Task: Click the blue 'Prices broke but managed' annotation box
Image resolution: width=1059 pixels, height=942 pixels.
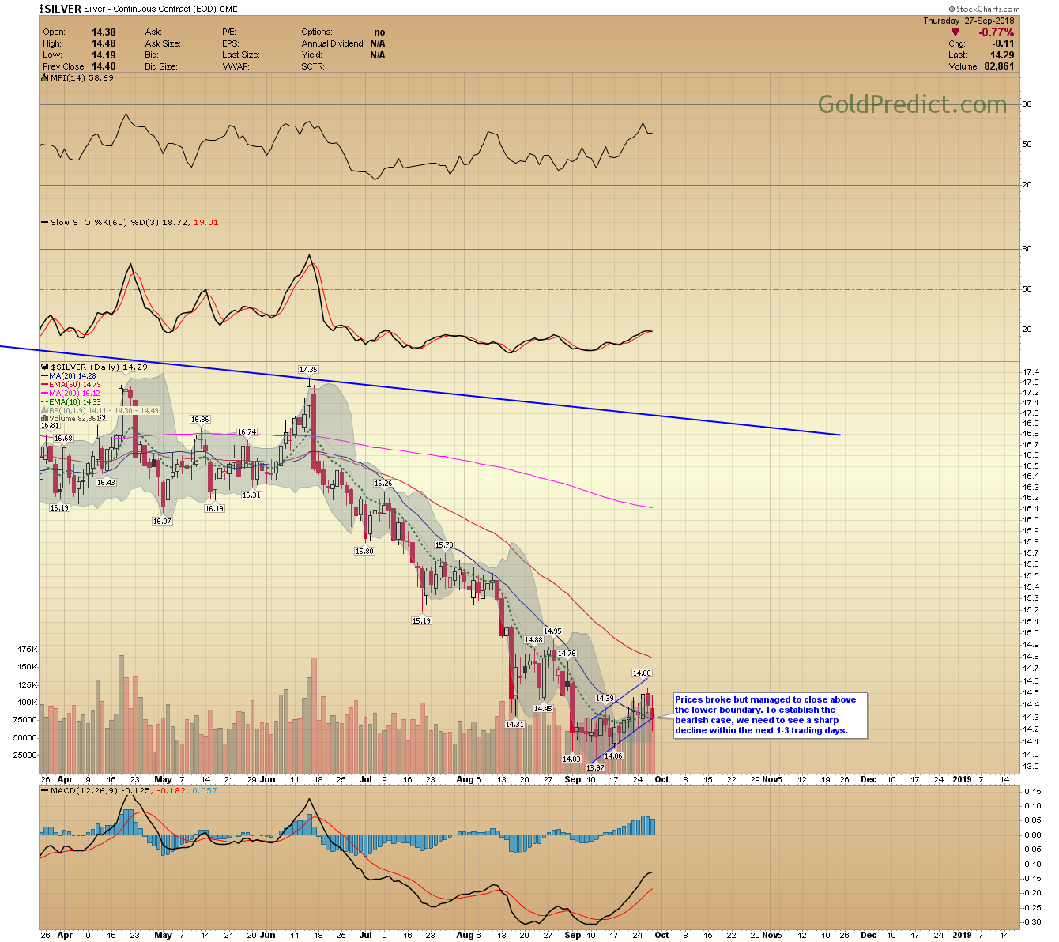Action: point(770,715)
